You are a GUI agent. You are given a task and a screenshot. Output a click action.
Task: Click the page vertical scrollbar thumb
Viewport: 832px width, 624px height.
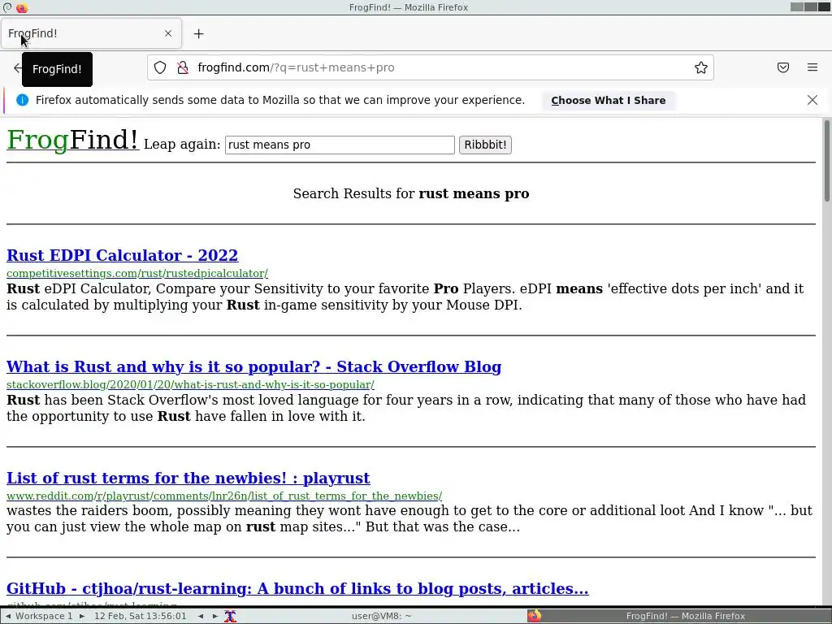click(826, 161)
